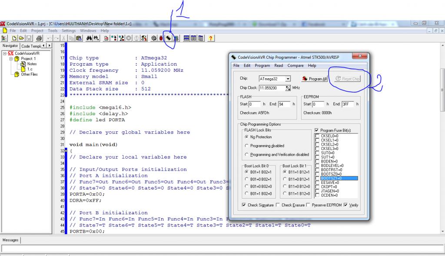
Task: Click the Build All toolbar icon
Action: pos(122,38)
